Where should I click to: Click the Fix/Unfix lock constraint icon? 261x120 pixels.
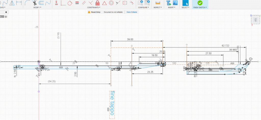[x=97, y=3]
